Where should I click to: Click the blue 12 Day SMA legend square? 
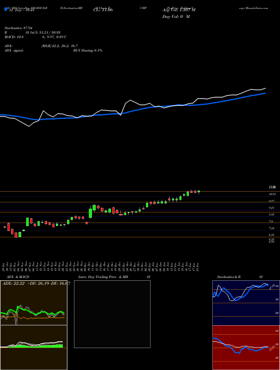click(6, 9)
